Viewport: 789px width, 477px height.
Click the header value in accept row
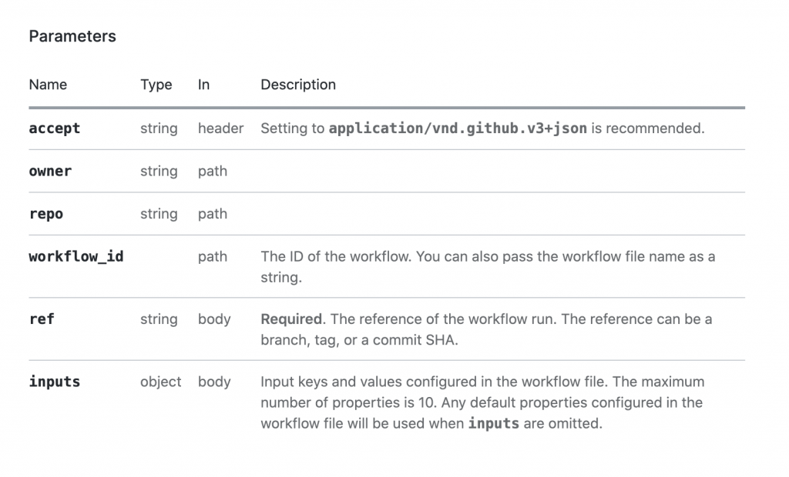[220, 128]
